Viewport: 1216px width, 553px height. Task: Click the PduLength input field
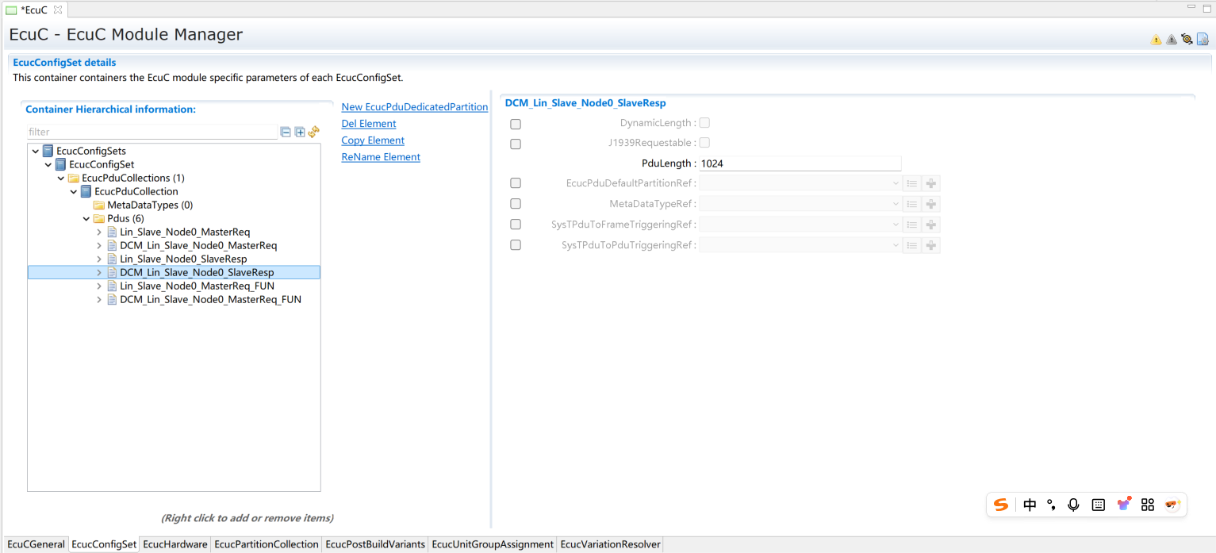click(799, 163)
